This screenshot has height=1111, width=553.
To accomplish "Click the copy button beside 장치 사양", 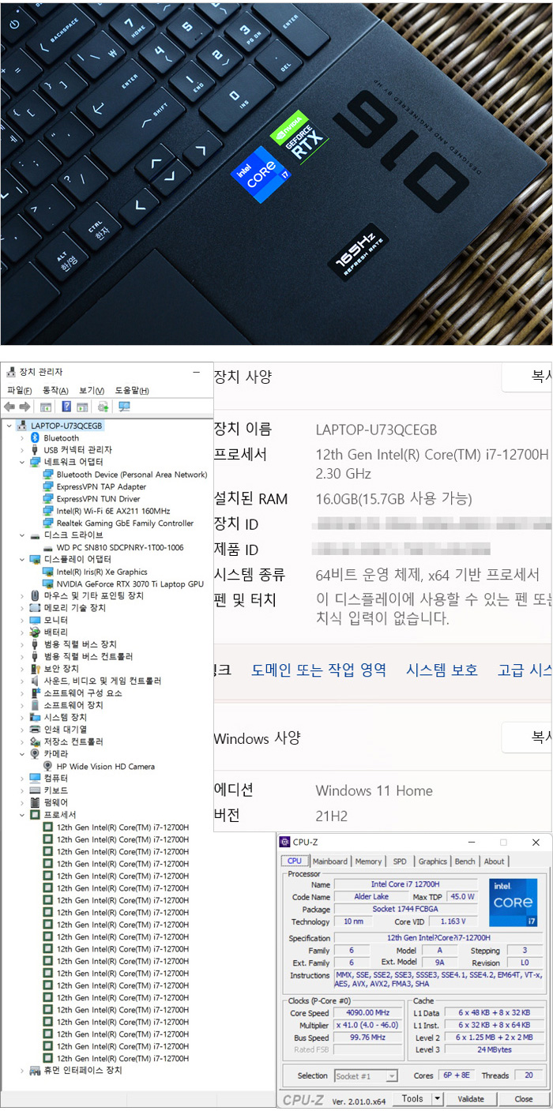I will click(527, 377).
